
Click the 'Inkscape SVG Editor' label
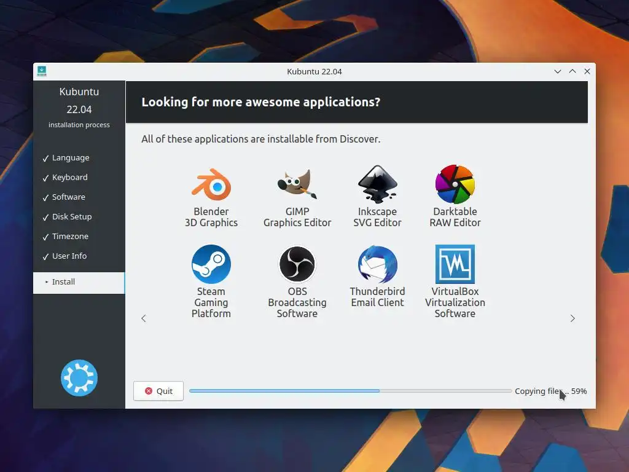(x=378, y=217)
